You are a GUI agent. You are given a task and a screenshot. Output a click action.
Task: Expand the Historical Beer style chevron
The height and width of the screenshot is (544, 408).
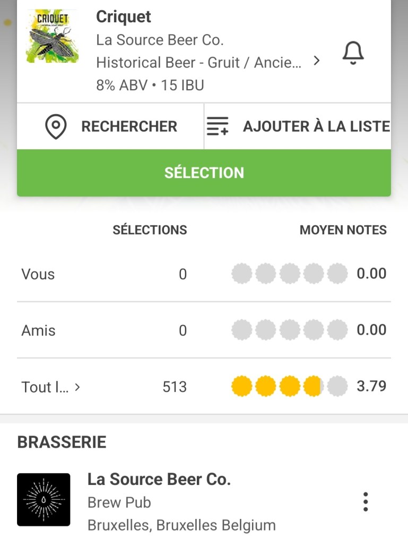[x=317, y=61]
